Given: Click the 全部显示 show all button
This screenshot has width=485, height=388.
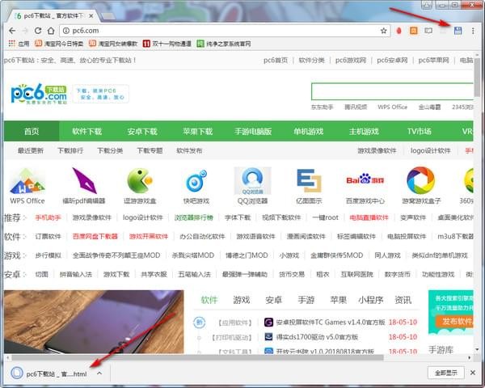Looking at the screenshot, I should point(445,373).
